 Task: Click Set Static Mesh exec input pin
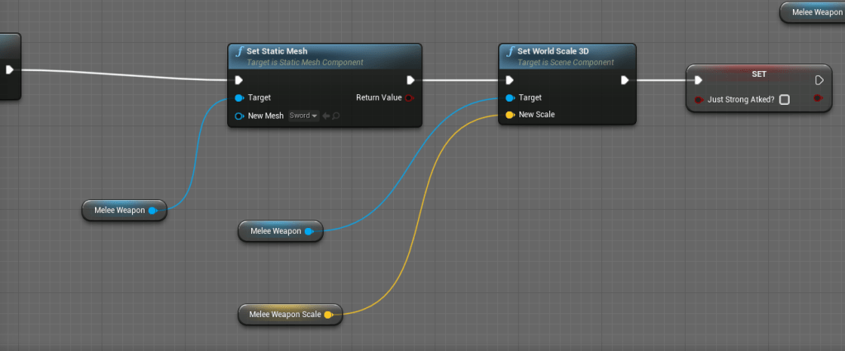[x=239, y=80]
